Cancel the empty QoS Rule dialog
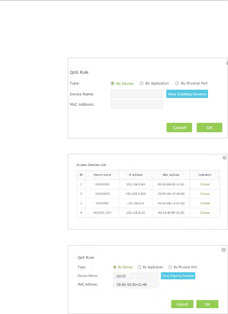Viewport: 228px width, 314px height. pos(179,128)
